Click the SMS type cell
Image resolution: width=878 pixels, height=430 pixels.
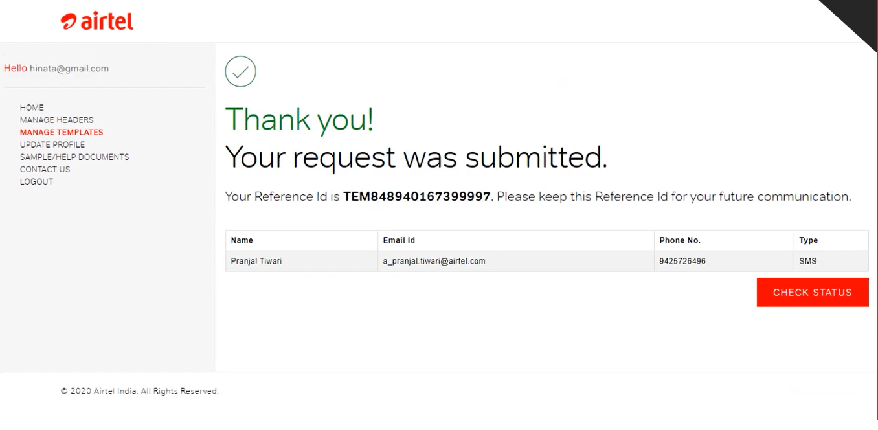(x=808, y=261)
